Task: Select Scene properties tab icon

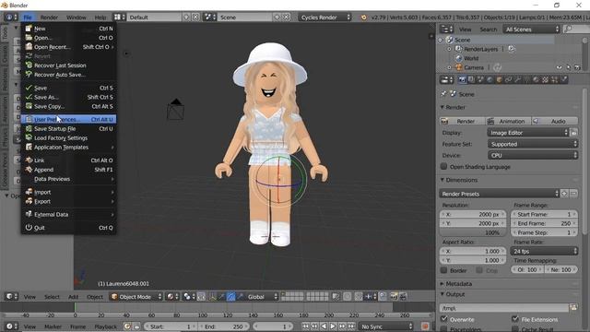Action: 480,79
